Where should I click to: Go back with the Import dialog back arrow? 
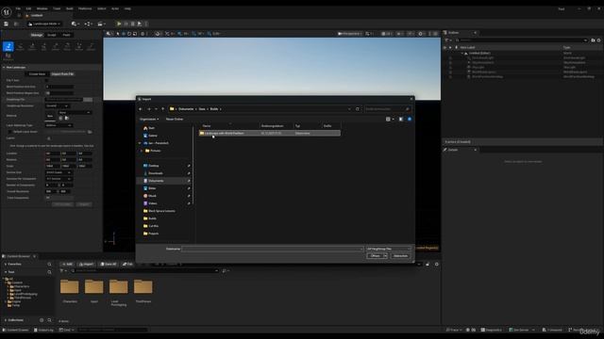[x=141, y=109]
